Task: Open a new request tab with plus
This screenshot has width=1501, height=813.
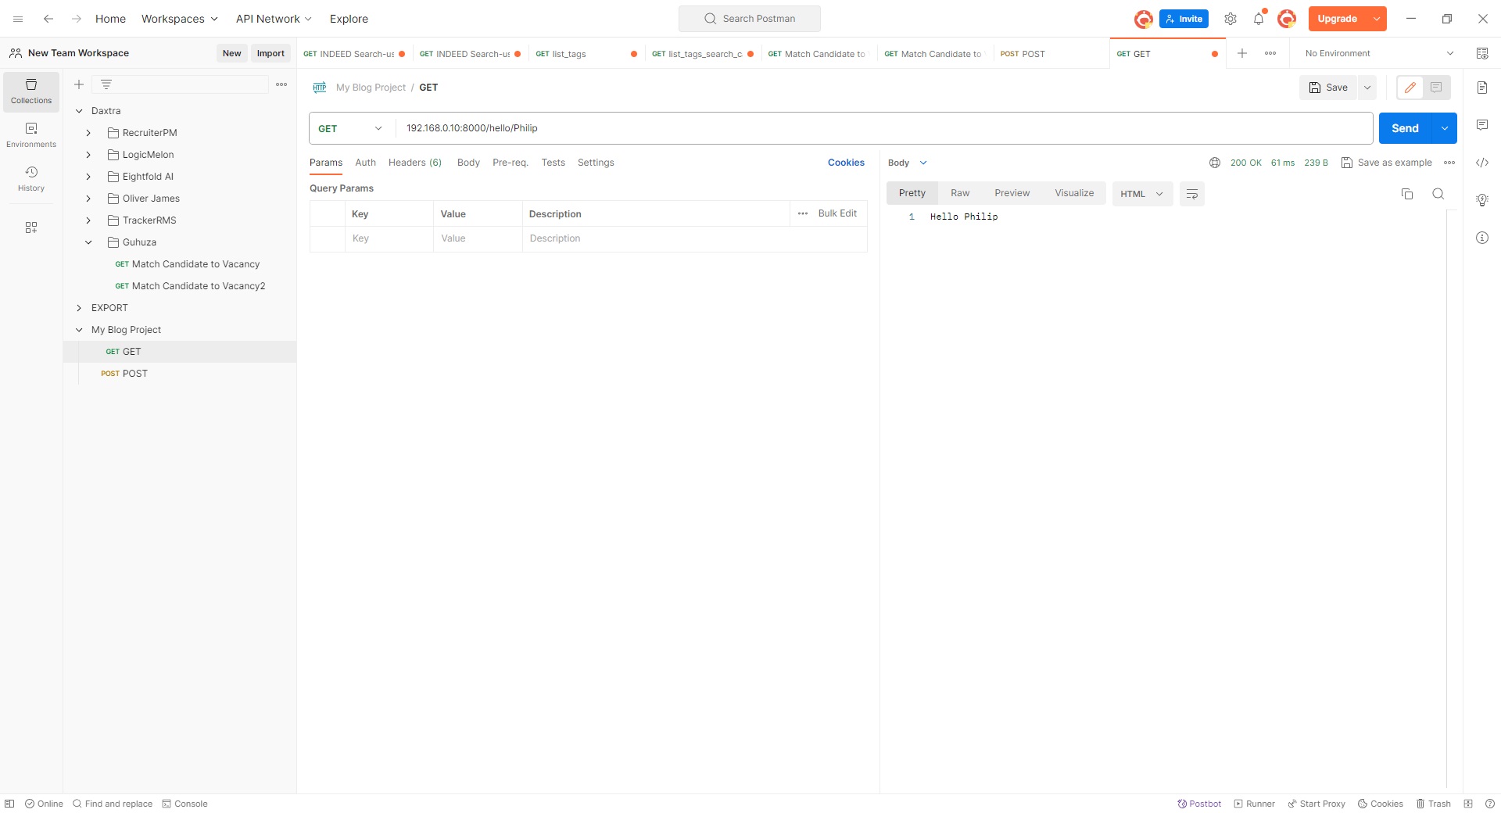Action: click(x=1242, y=53)
